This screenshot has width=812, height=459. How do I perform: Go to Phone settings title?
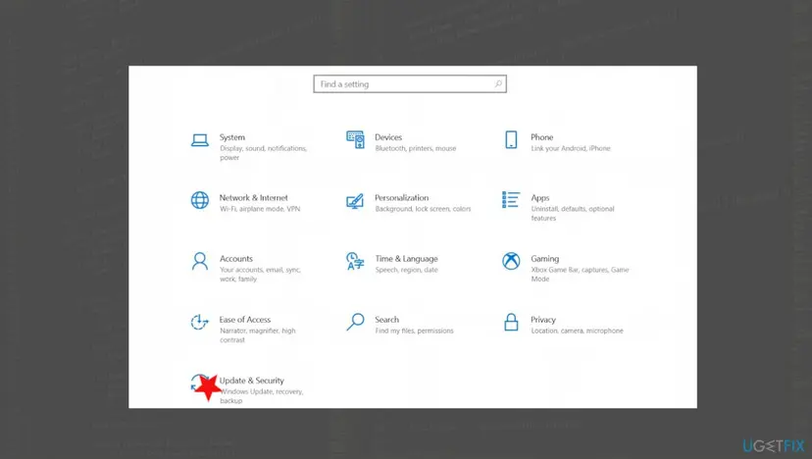541,137
